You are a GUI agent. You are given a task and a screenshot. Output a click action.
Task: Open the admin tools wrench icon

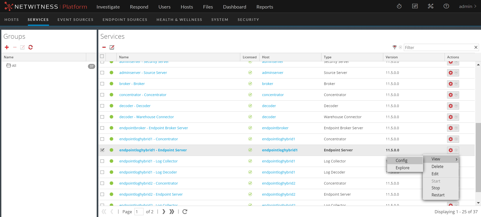[x=430, y=6]
